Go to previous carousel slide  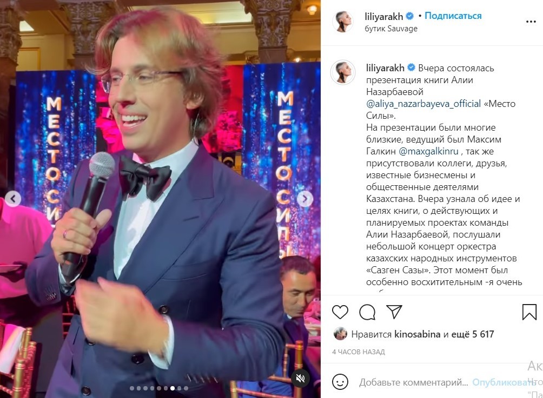pyautogui.click(x=13, y=199)
